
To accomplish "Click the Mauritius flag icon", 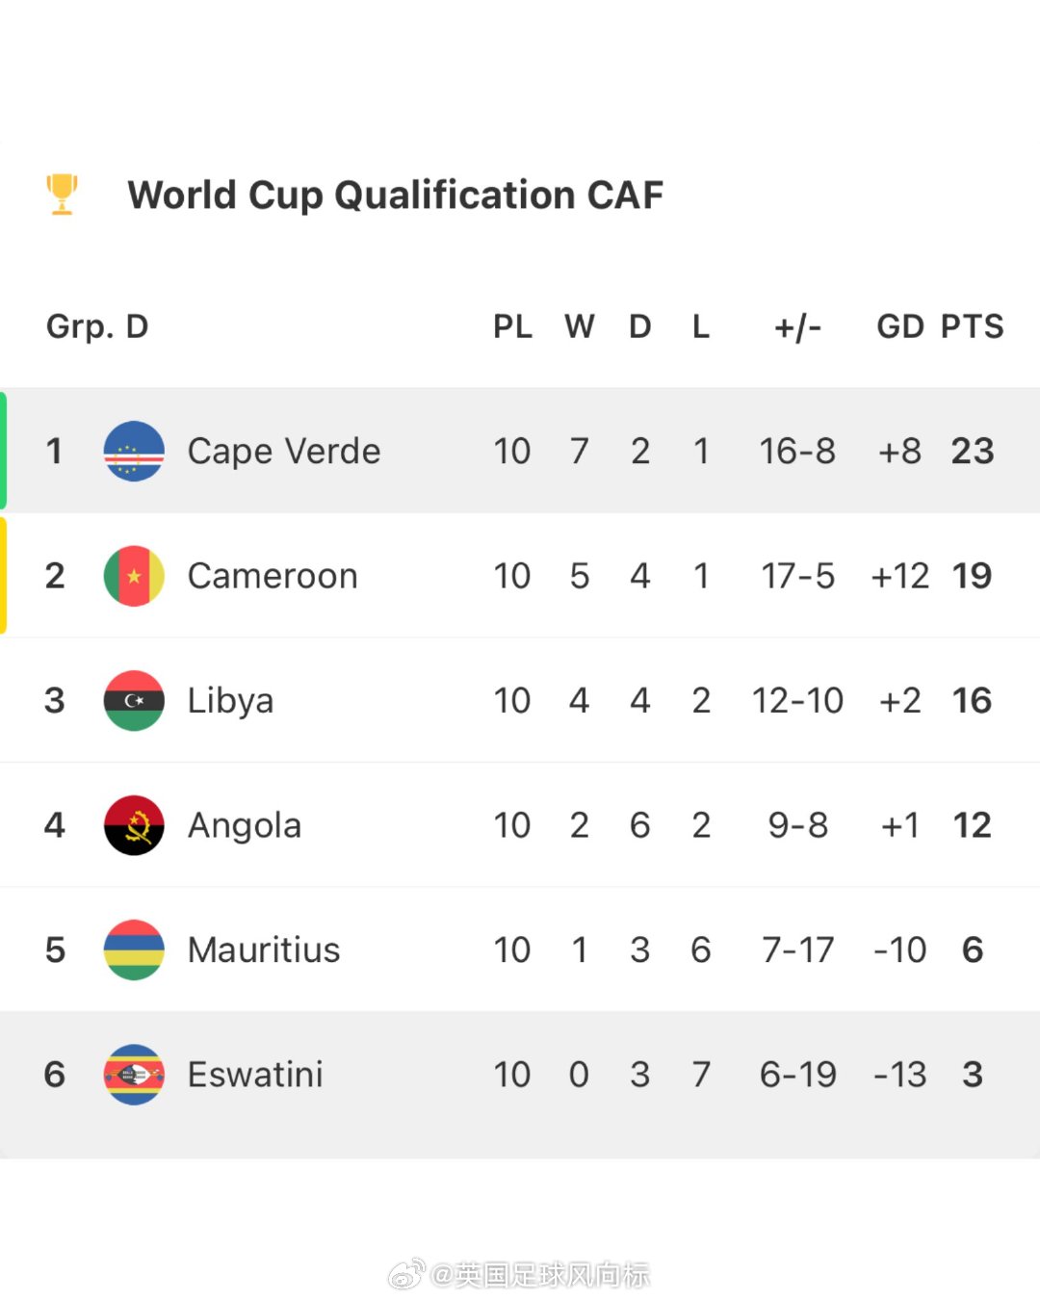I will pos(134,949).
